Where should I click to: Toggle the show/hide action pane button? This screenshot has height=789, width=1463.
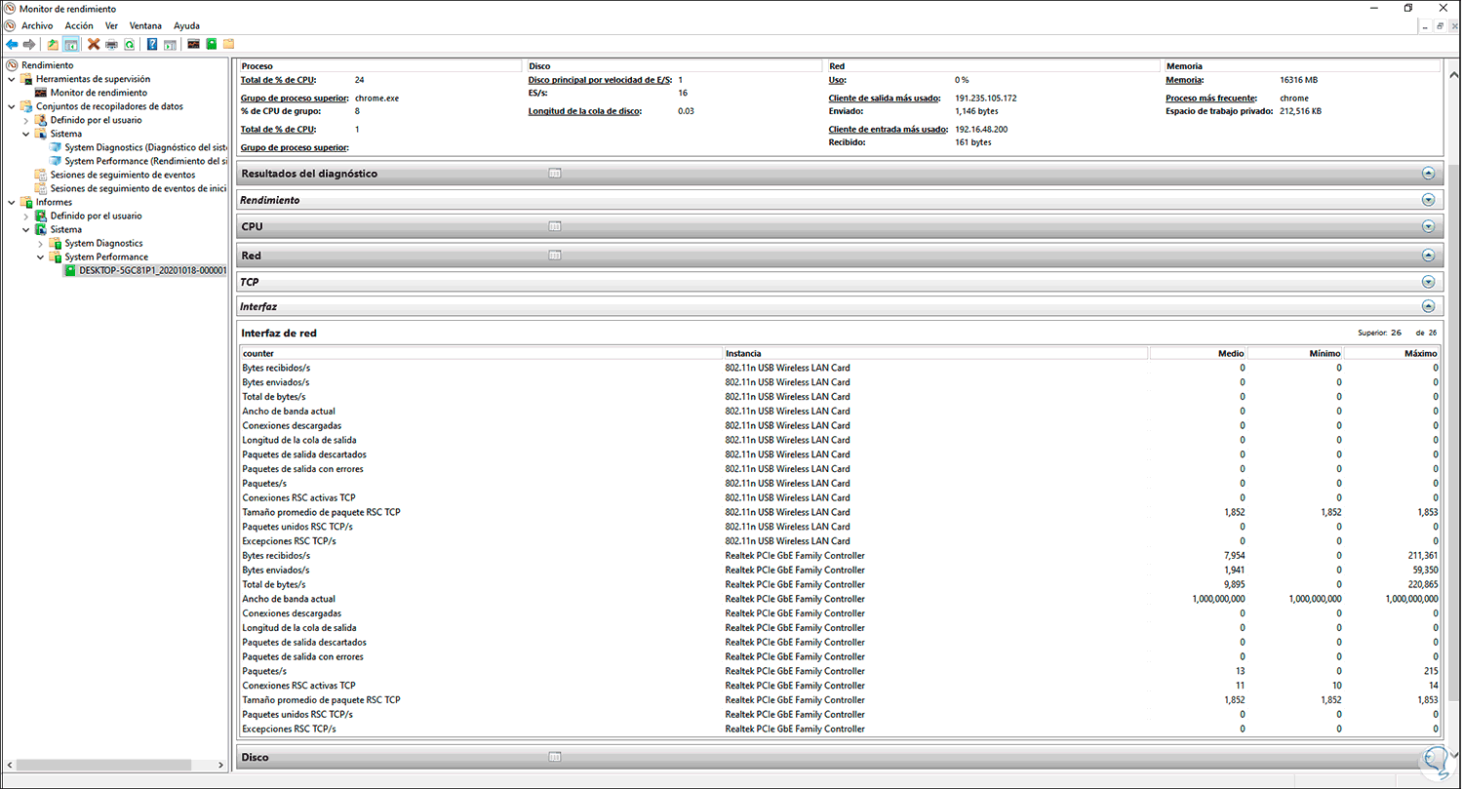pyautogui.click(x=170, y=44)
